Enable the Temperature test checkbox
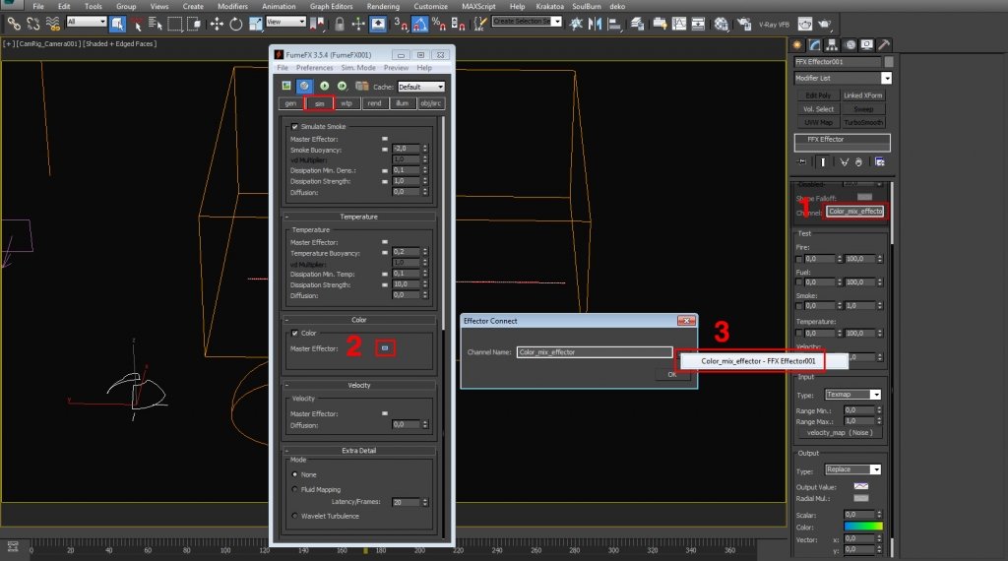 click(799, 333)
